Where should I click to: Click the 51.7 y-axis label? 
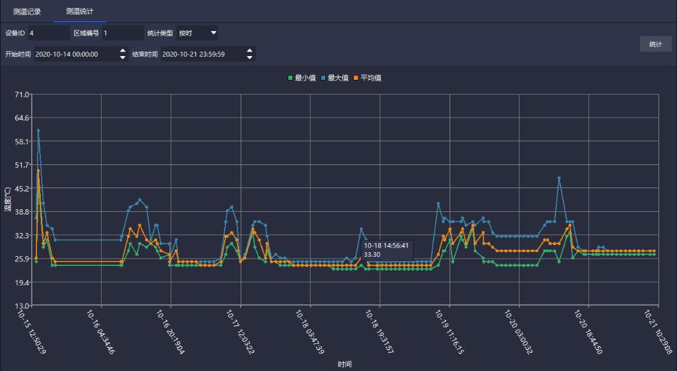tap(22, 164)
